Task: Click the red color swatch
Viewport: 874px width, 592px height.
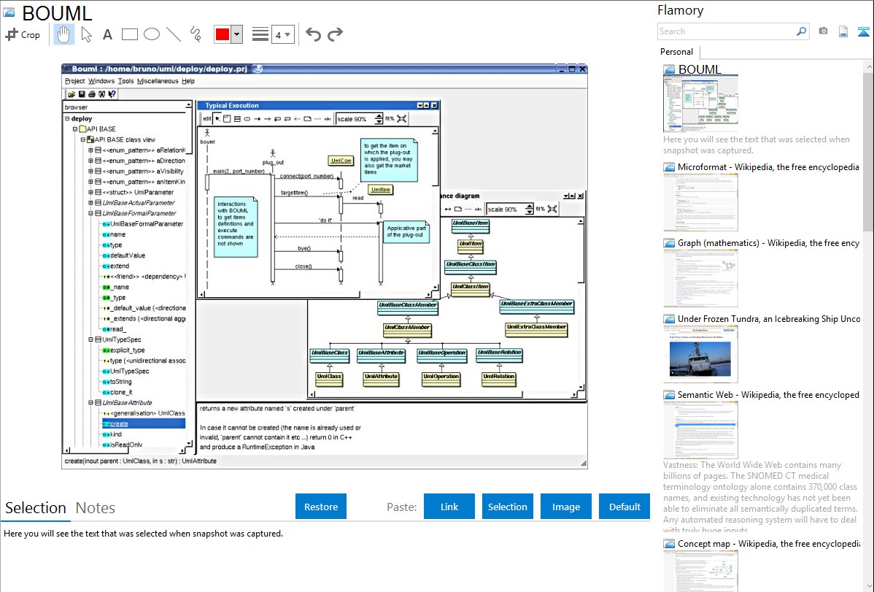Action: [x=223, y=34]
